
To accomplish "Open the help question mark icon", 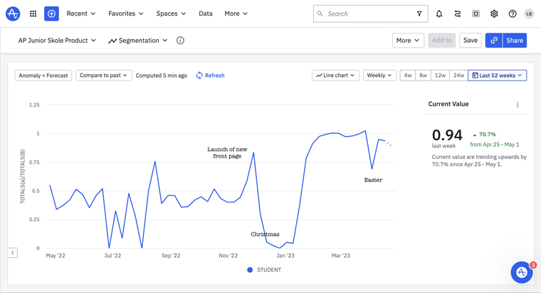I will pos(513,14).
